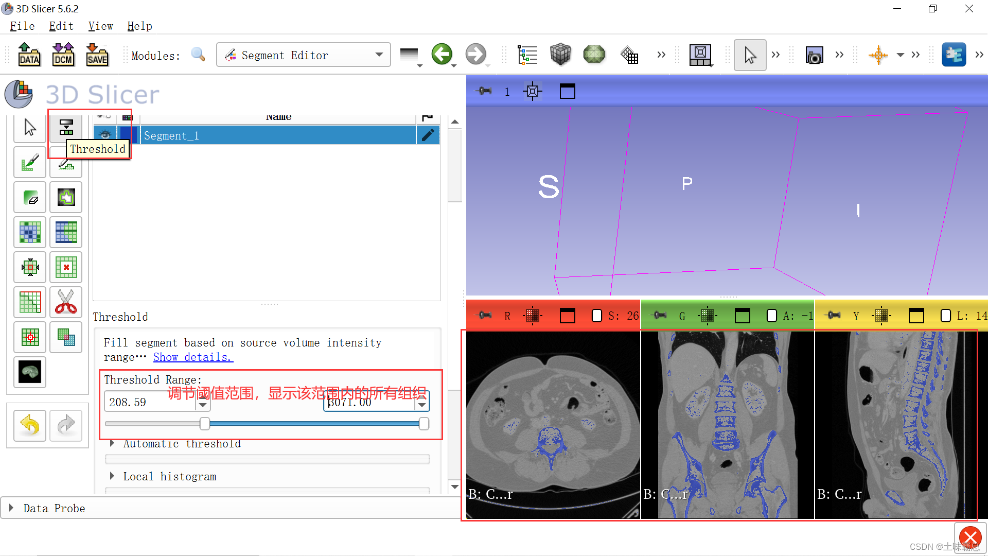Viewport: 988px width, 556px height.
Task: Open the Help menu
Action: click(x=139, y=26)
